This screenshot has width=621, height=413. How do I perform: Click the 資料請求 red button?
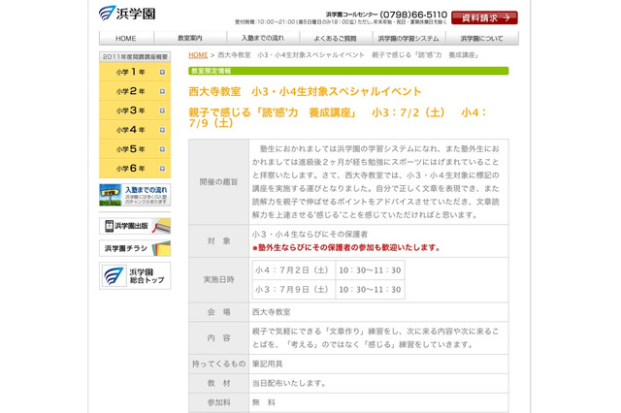click(484, 17)
